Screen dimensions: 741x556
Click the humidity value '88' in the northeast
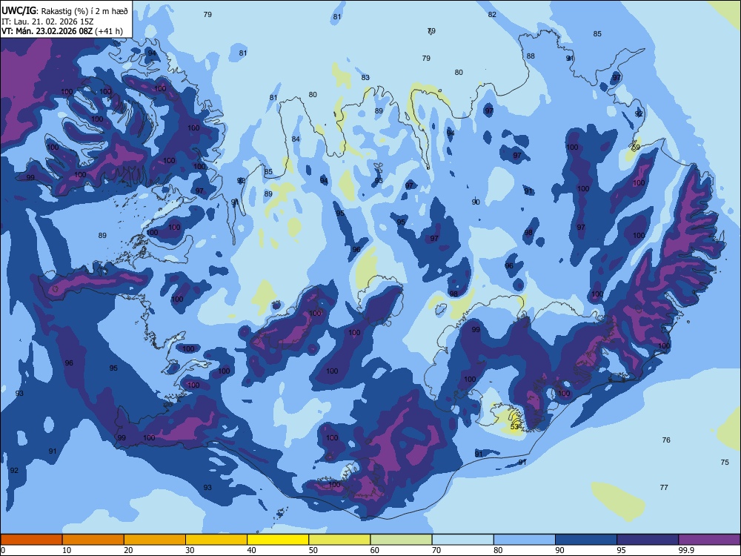coord(531,56)
